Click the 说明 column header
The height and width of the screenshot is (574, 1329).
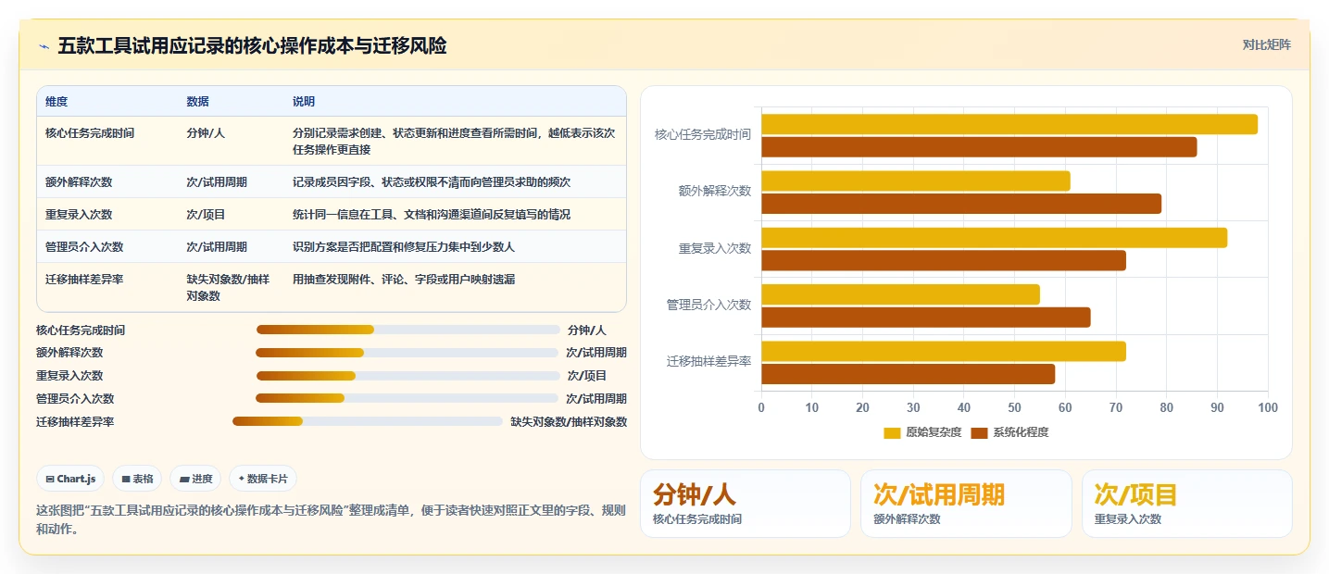click(304, 101)
